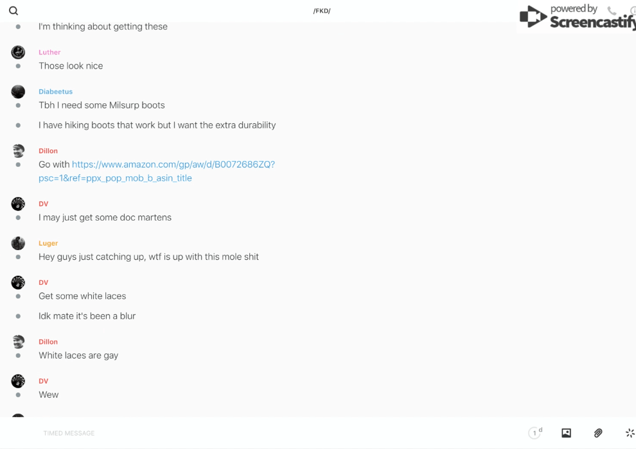Click the /FKD/ conversation title
This screenshot has width=636, height=449.
pos(321,11)
